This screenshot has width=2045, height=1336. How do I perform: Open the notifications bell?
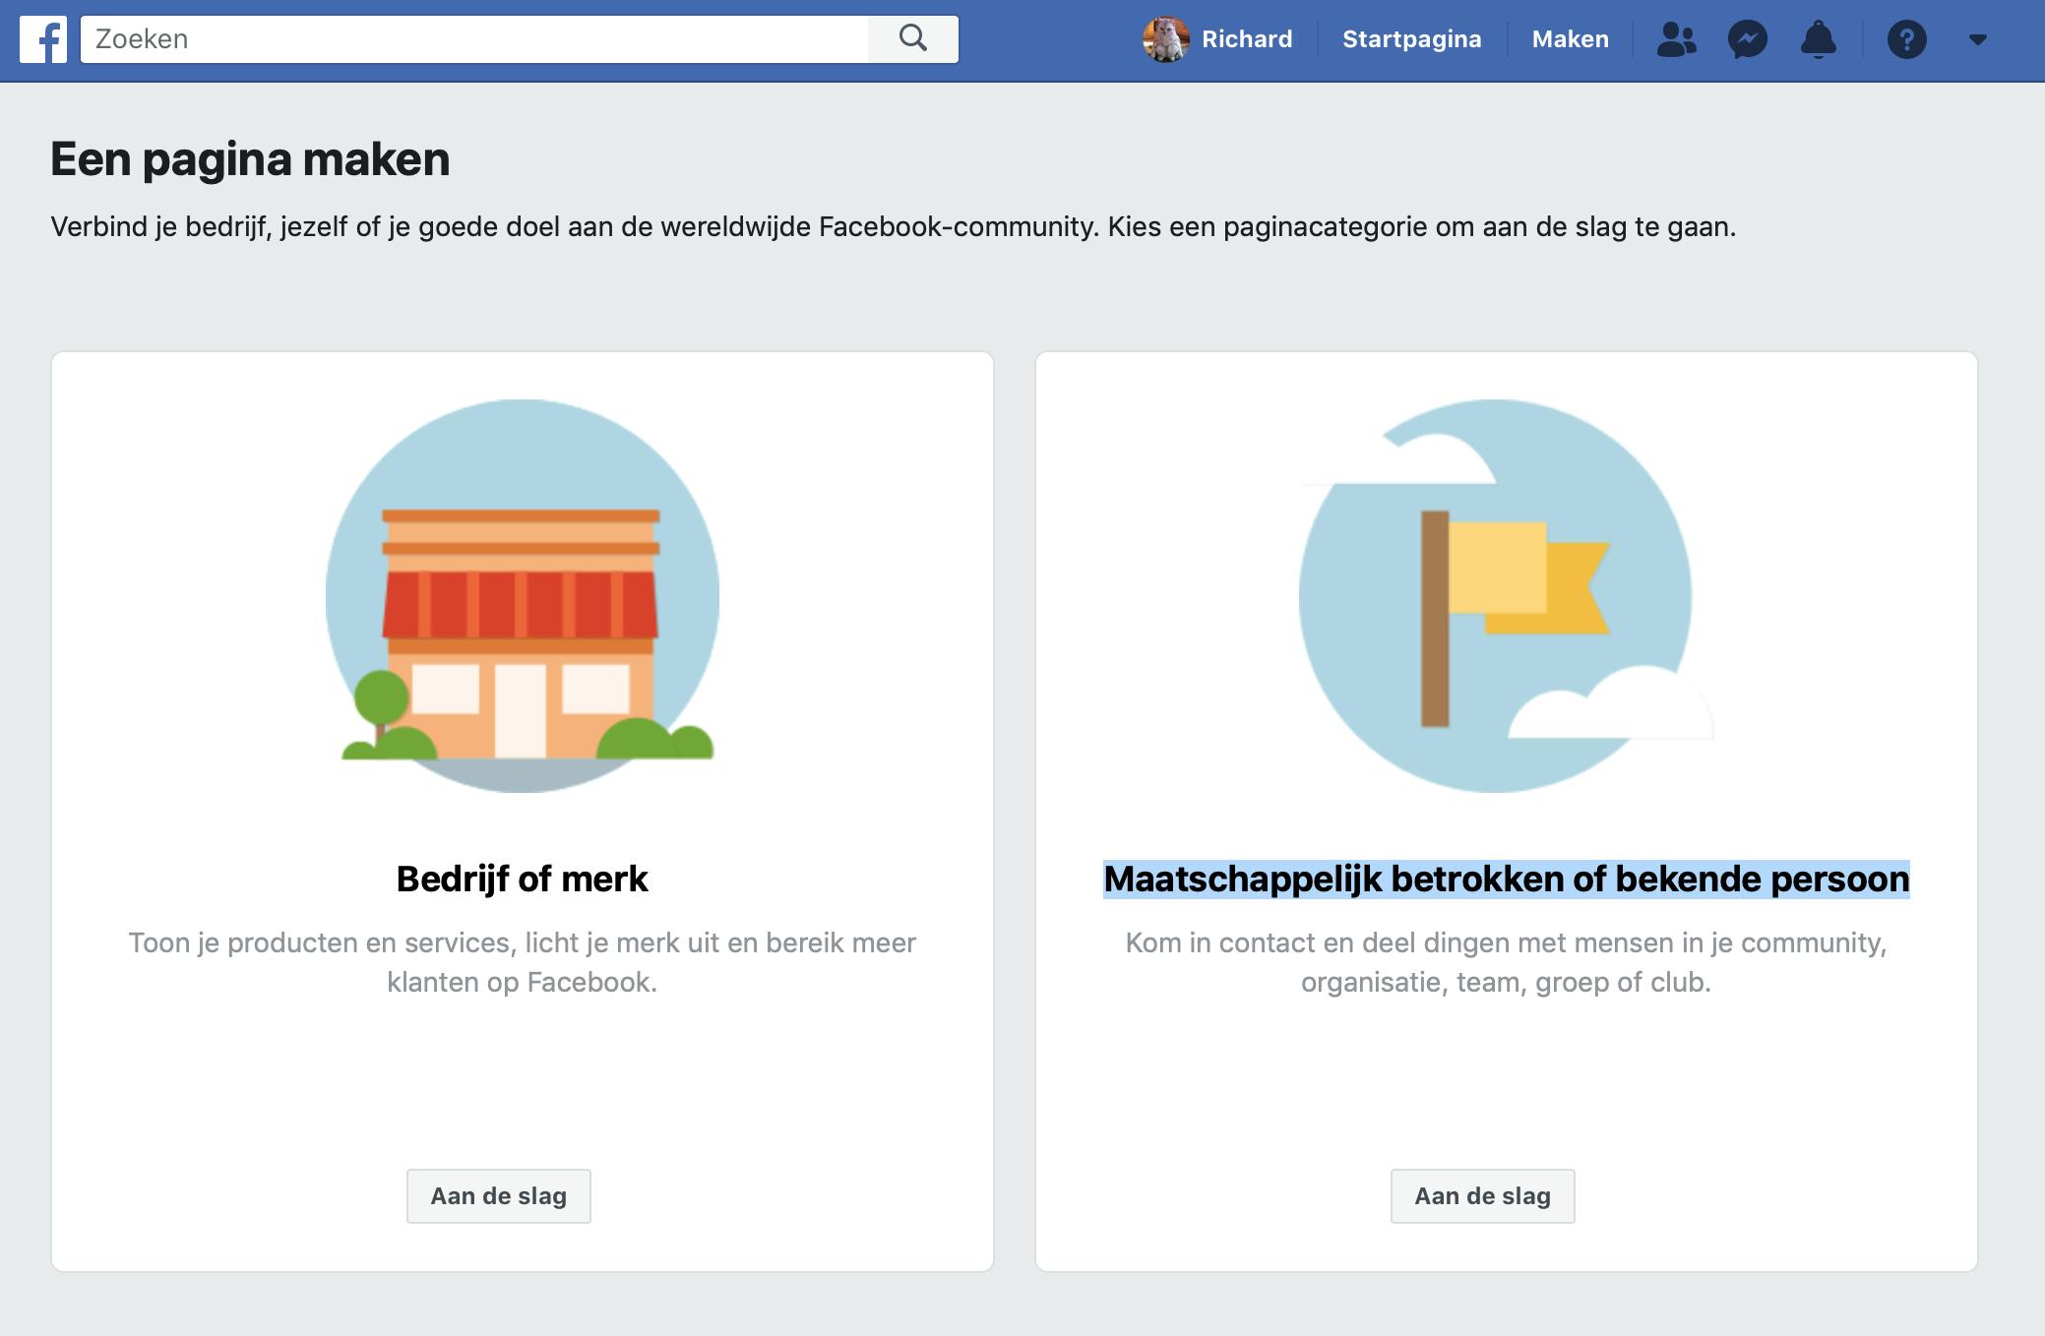click(1819, 39)
